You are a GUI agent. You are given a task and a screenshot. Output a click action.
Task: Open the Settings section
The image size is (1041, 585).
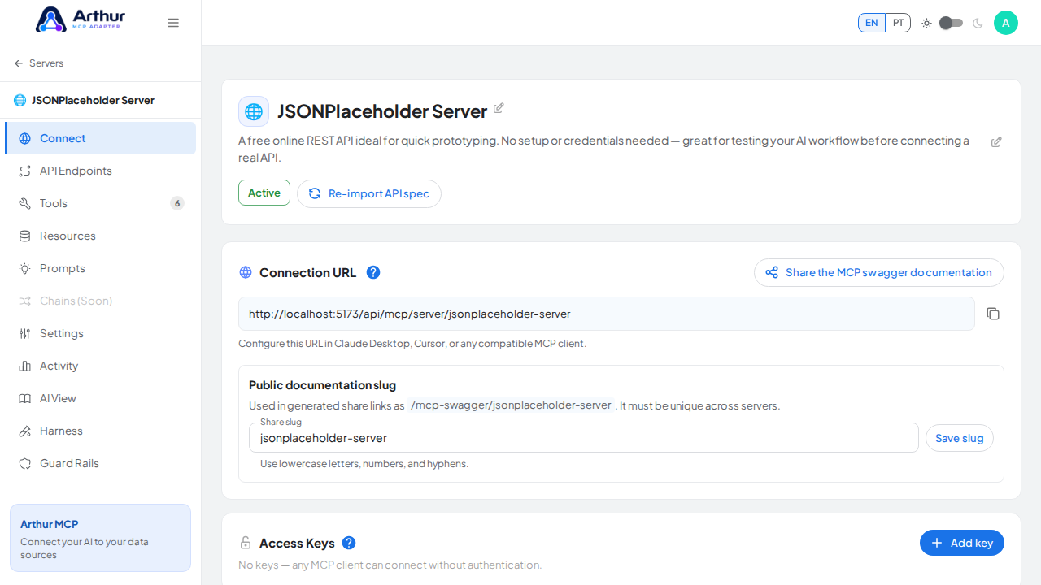pos(100,333)
